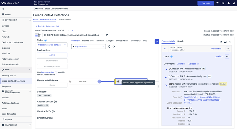Open the Log tab

[x=145, y=41]
